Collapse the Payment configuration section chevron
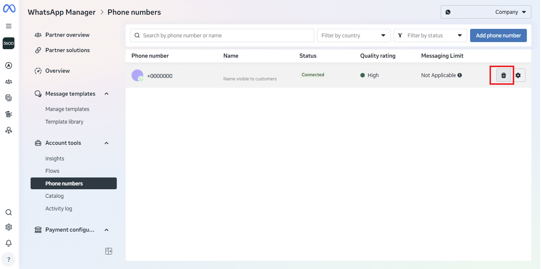The height and width of the screenshot is (269, 541). point(106,230)
